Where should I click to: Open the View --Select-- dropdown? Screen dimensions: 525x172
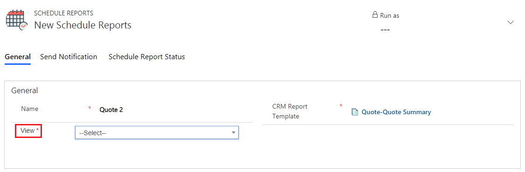coord(157,132)
